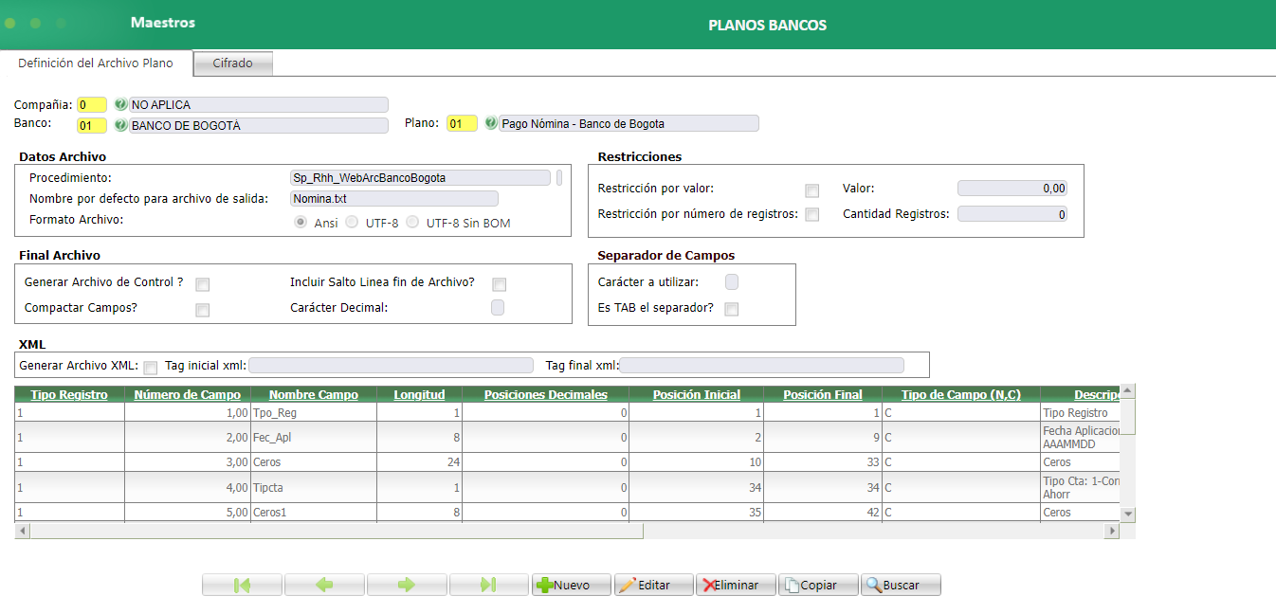Sort by Posiciones Decimales column header
This screenshot has width=1276, height=614.
tap(546, 394)
